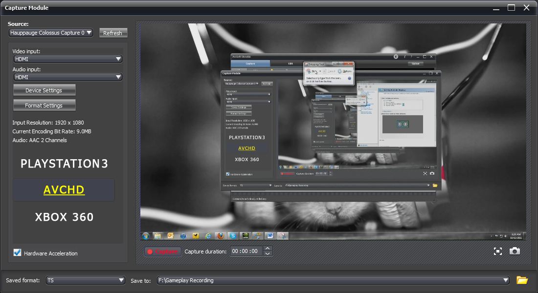Viewport: 538px width, 293px height.
Task: Switch the preview to full screen
Action: point(497,251)
